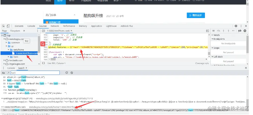Pause script execution
The height and width of the screenshot is (115, 253).
[214, 31]
